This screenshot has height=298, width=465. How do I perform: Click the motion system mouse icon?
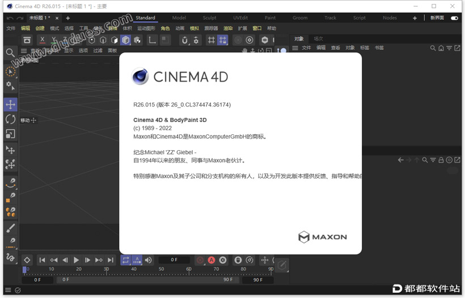coord(238,260)
